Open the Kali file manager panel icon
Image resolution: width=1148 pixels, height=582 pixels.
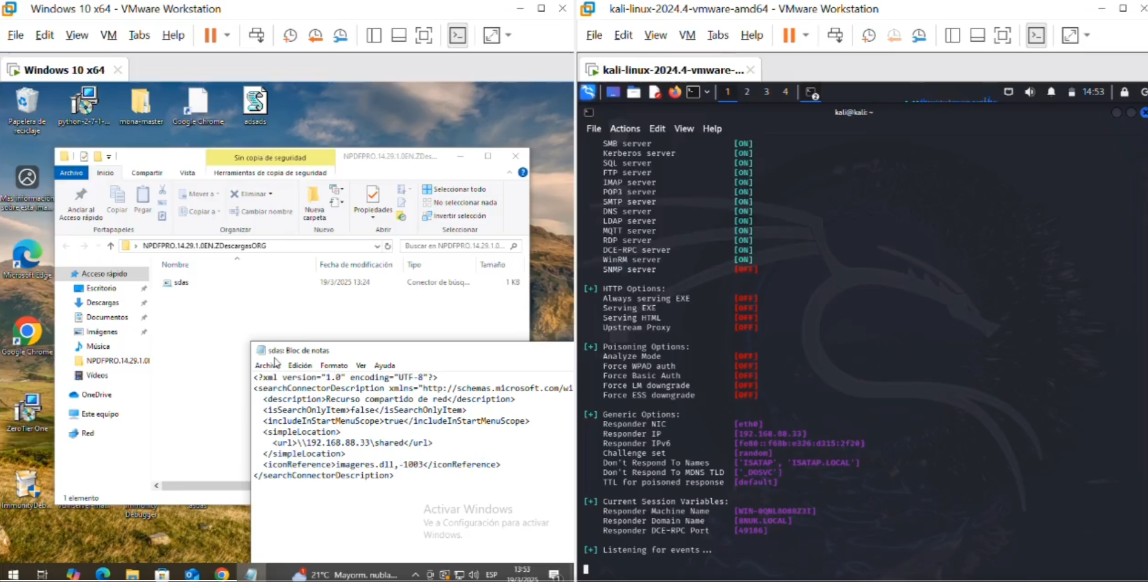pyautogui.click(x=634, y=92)
